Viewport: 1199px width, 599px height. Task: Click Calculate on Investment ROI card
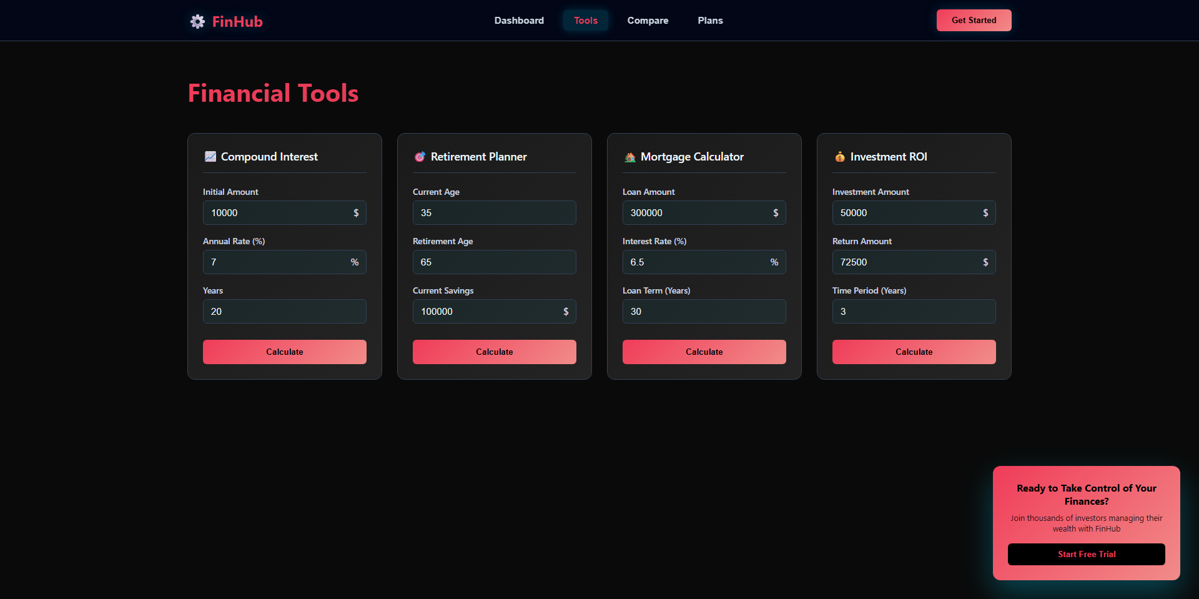point(914,352)
